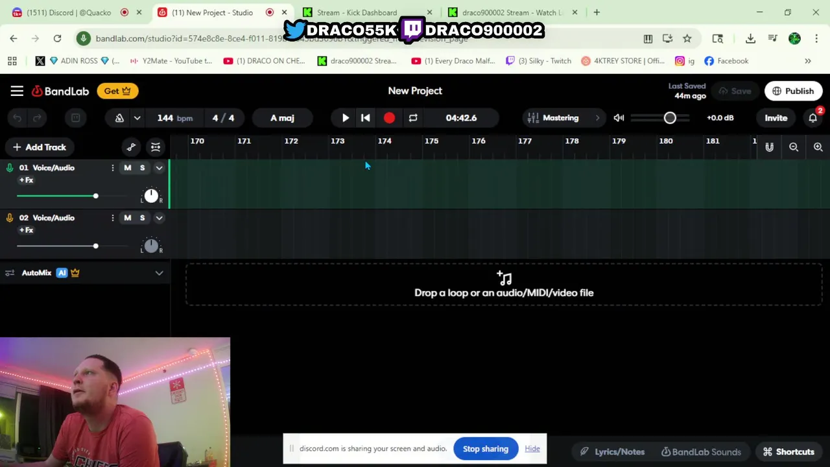
Task: Open the Mastering panel
Action: 563,118
